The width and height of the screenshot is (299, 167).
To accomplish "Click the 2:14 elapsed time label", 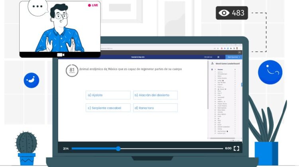I will [66, 148].
